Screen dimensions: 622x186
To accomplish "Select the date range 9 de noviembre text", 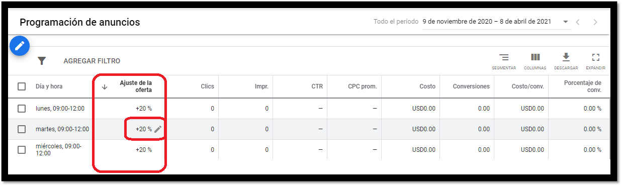I will tap(487, 22).
